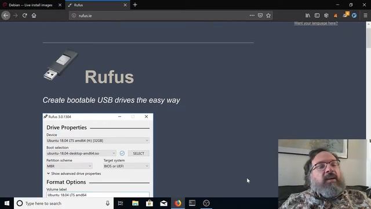
Task: Open File Explorer from taskbar
Action: point(135,203)
